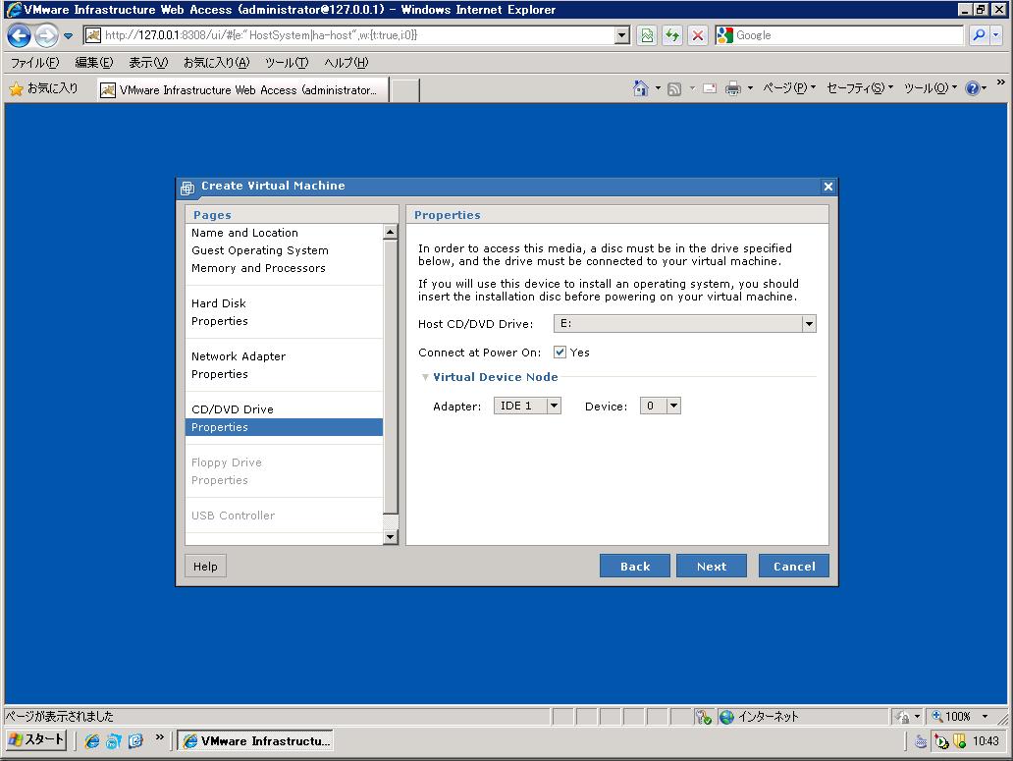The width and height of the screenshot is (1013, 761).
Task: Go to Hard Disk page
Action: 218,303
